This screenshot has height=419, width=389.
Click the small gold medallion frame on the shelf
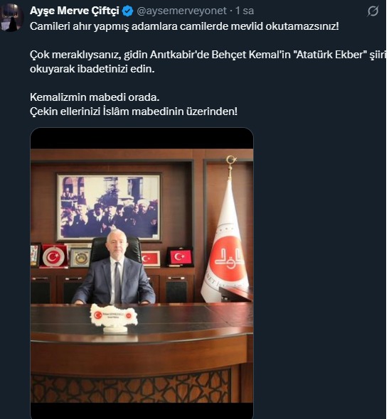click(x=80, y=257)
